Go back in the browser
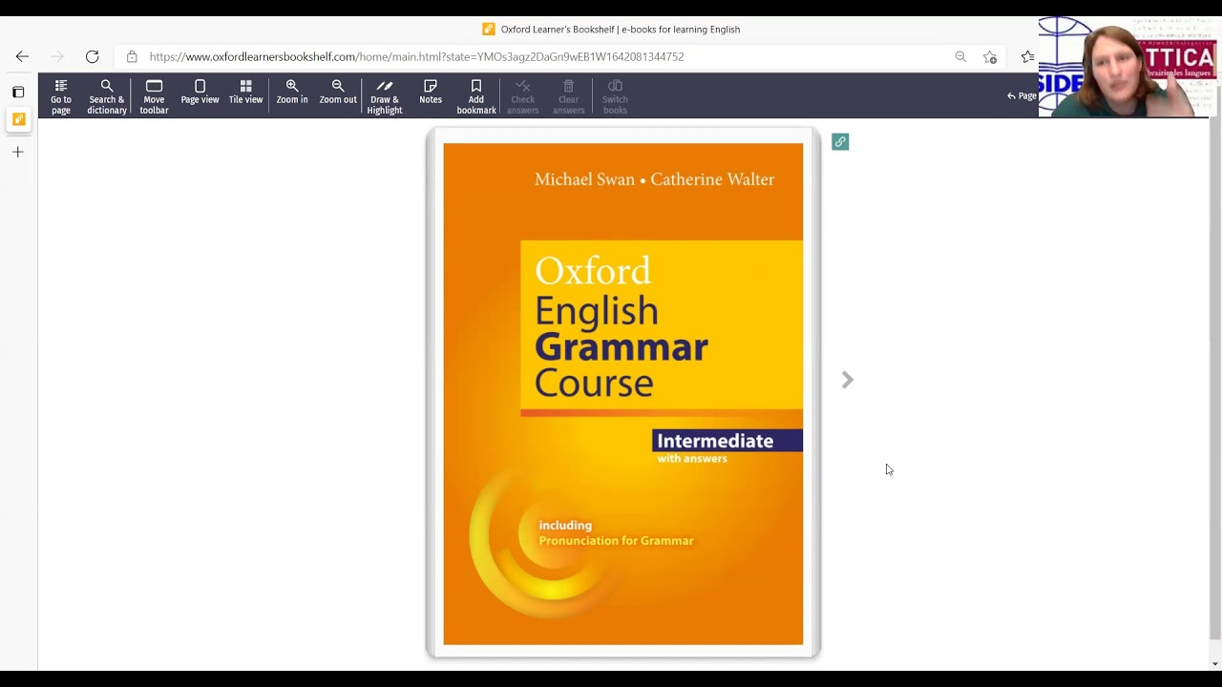The image size is (1222, 687). [22, 56]
